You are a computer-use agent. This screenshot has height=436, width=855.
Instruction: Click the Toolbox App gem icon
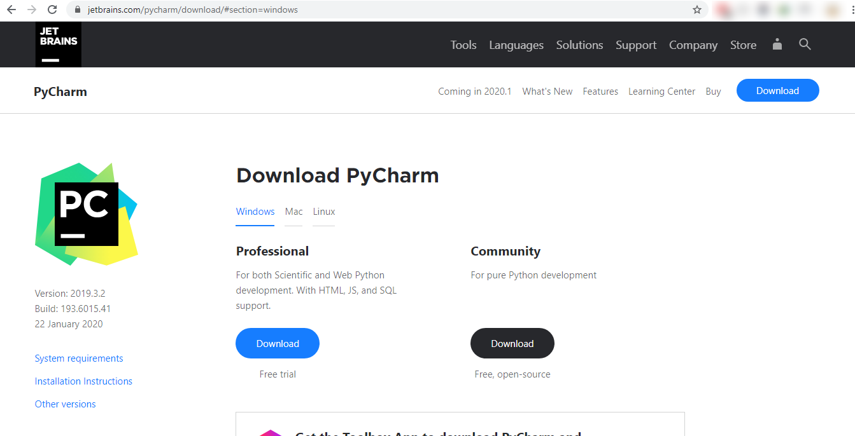[272, 433]
